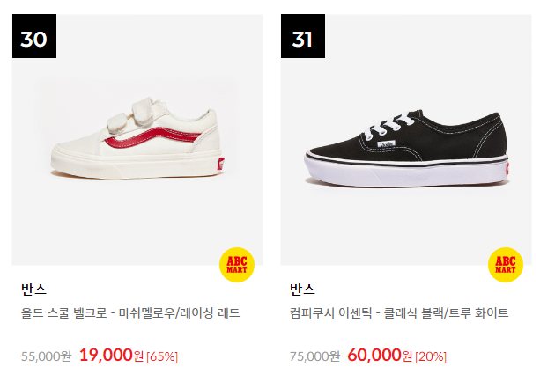Click the red side stripe on the white shoe
The width and height of the screenshot is (540, 374).
[152, 137]
